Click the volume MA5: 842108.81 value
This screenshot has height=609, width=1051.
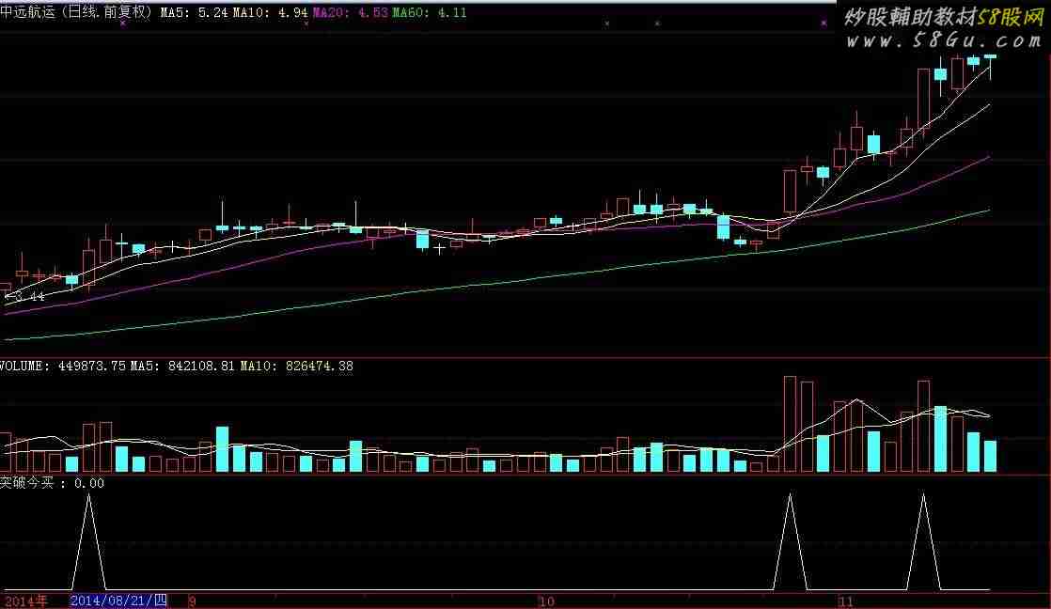pyautogui.click(x=182, y=366)
